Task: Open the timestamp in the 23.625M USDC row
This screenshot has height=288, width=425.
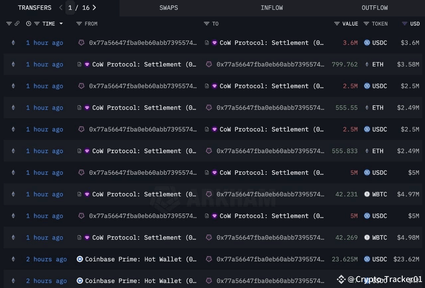Action: (46, 259)
